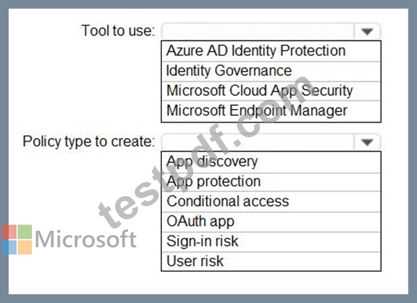Click the Tool to use label
Viewport: 417px width, 303px height.
(x=118, y=30)
